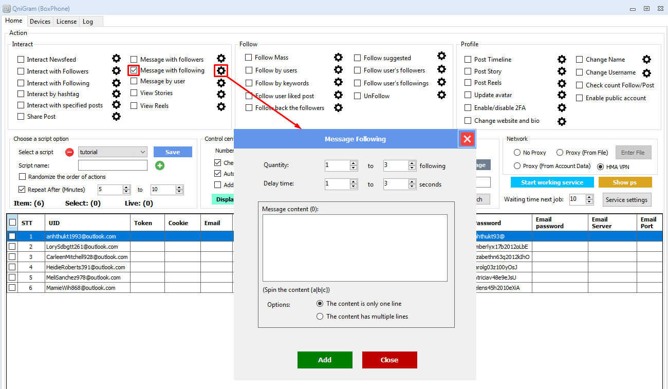Choose the No Proxy radio button
668x389 pixels.
(517, 153)
